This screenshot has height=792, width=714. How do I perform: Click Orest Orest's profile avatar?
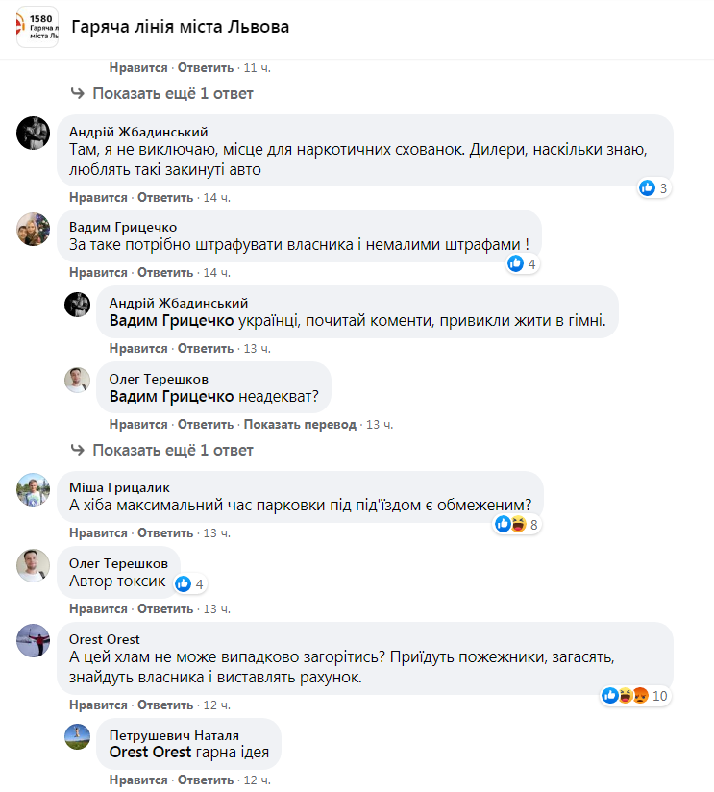point(34,641)
